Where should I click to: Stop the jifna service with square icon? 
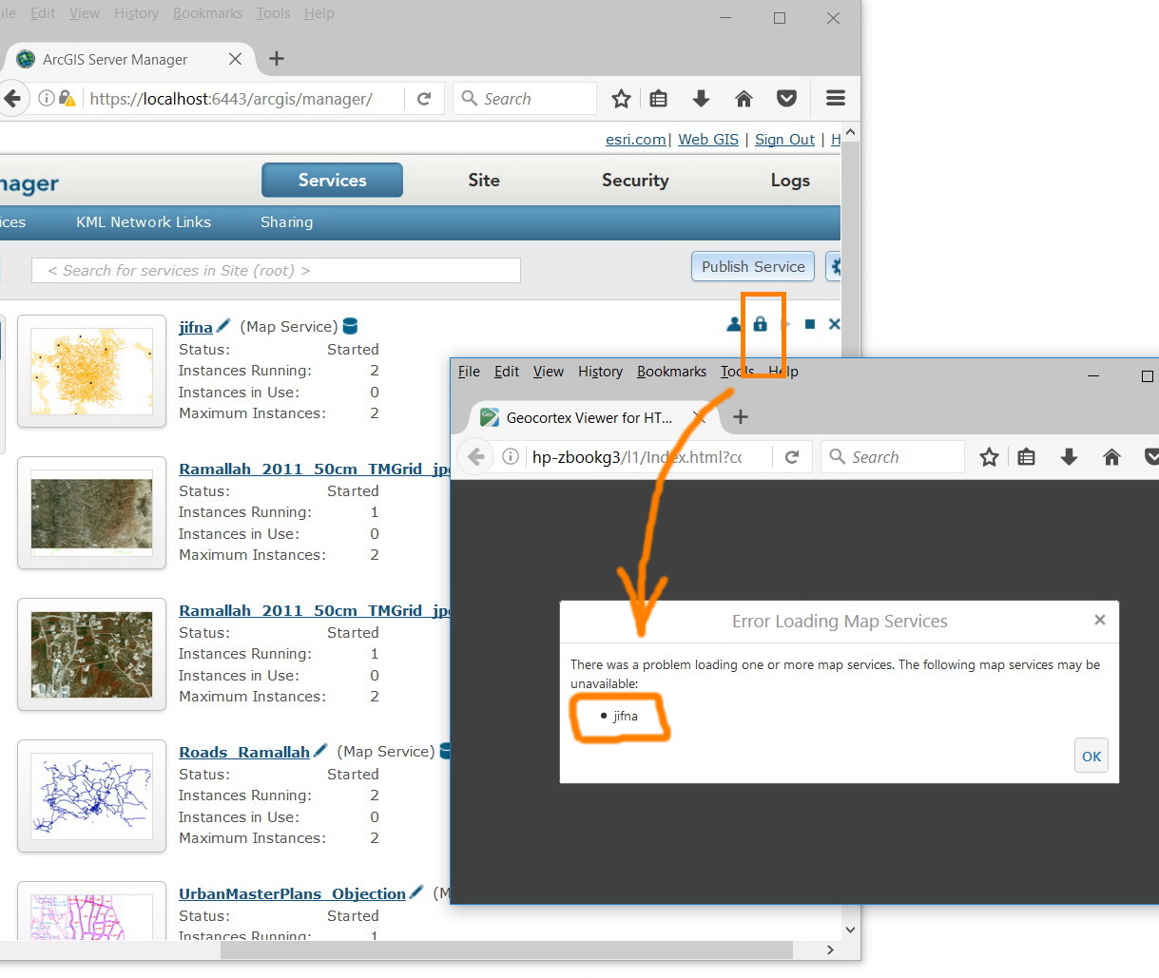tap(810, 324)
